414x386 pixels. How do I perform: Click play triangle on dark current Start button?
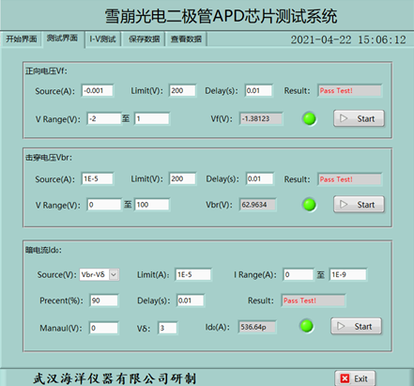point(341,326)
